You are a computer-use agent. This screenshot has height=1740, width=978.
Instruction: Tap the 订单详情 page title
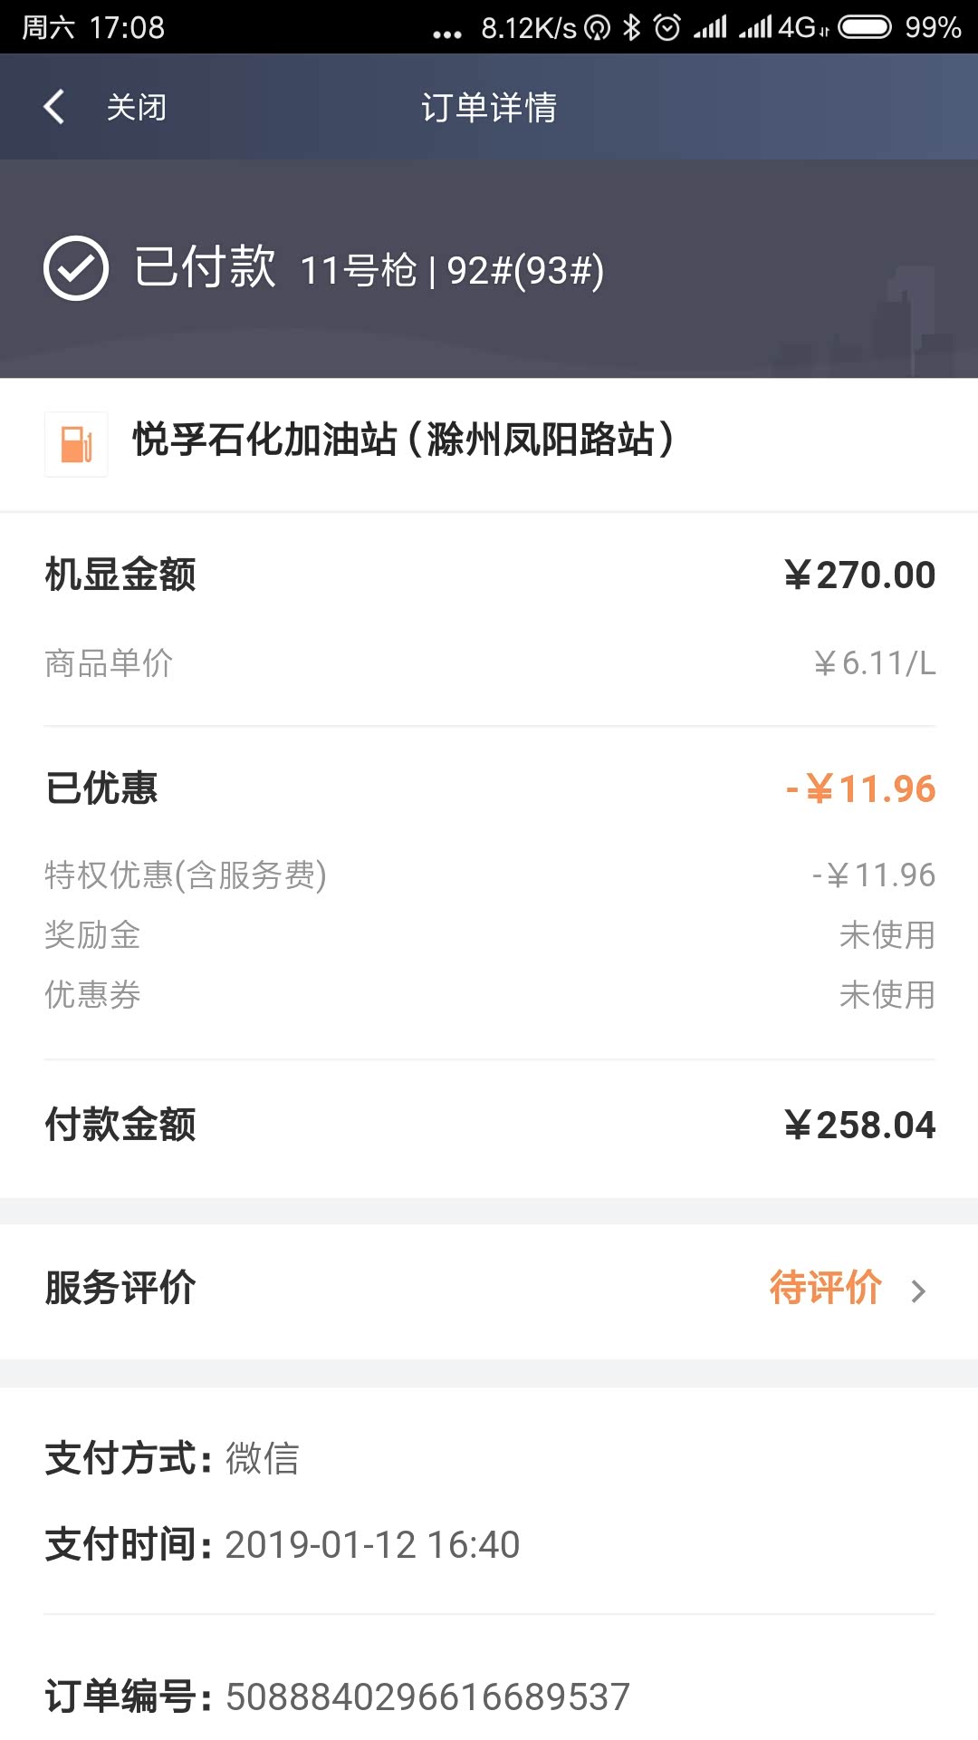pyautogui.click(x=489, y=107)
